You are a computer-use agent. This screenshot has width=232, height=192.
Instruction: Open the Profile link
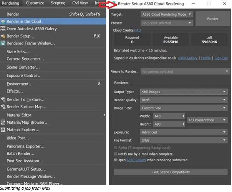[206, 58]
